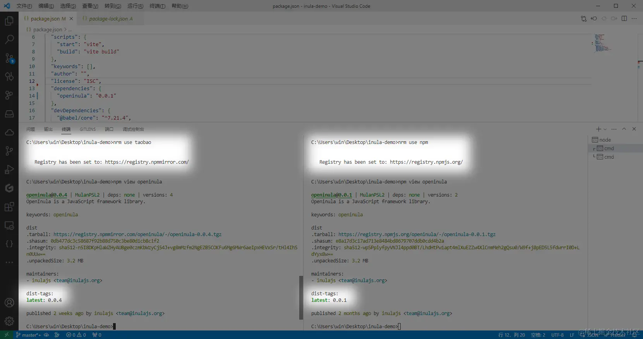Switch to the GITLENS panel tab

click(x=87, y=129)
